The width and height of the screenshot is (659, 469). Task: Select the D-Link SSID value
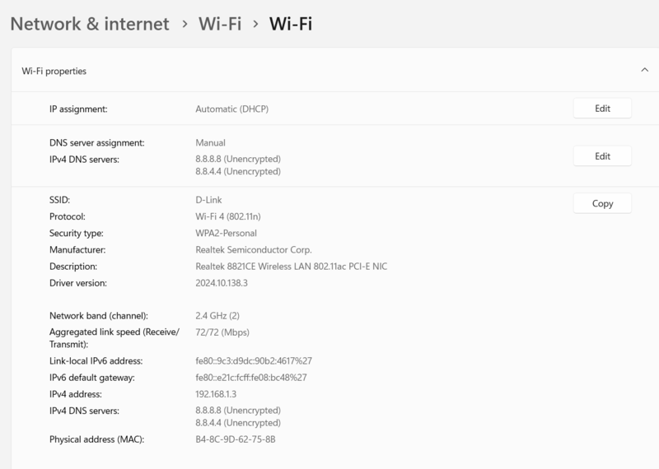point(208,200)
